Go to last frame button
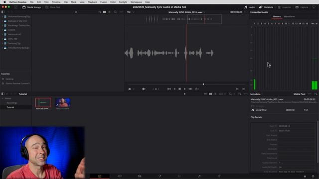 190,89
